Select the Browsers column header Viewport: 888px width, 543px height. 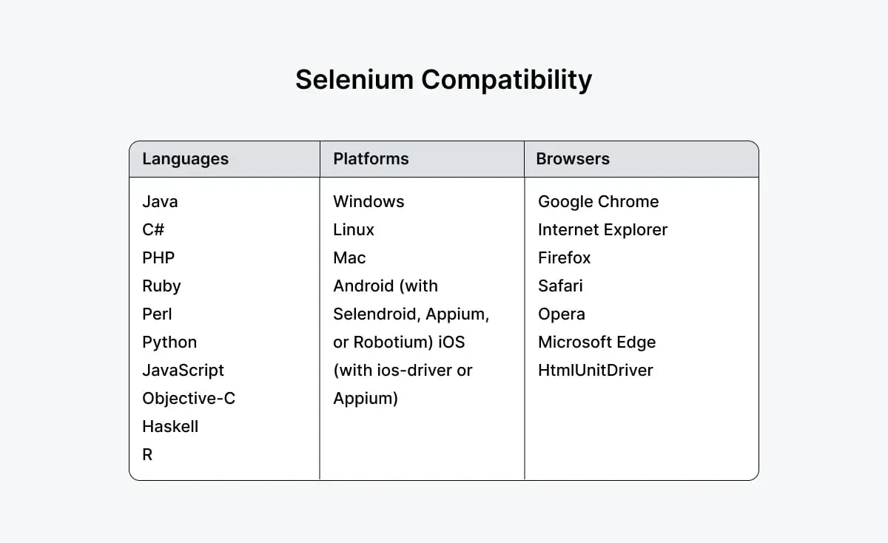click(x=573, y=159)
